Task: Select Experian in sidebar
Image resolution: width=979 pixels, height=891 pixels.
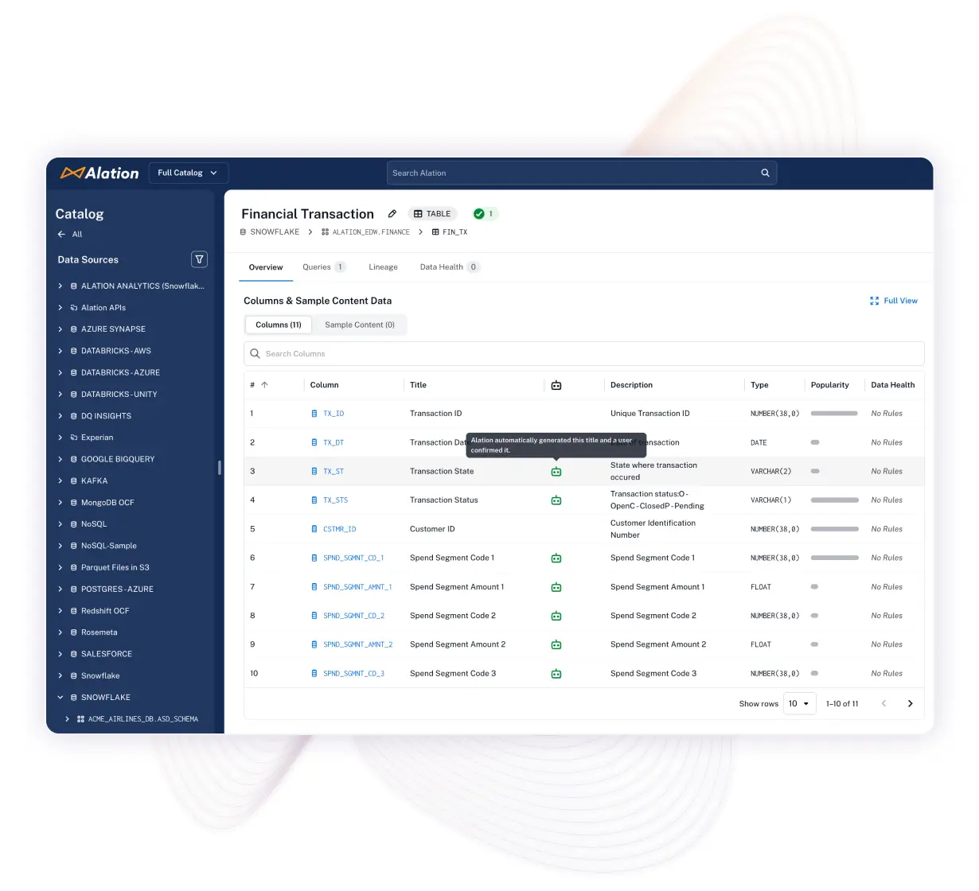Action: point(97,438)
